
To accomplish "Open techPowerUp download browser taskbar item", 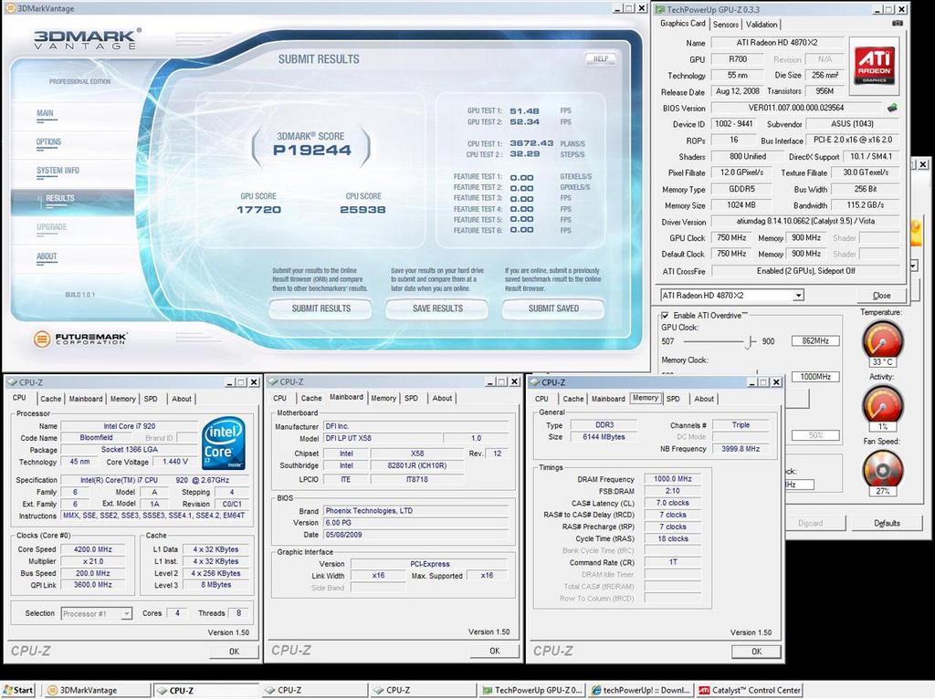I will [x=641, y=690].
